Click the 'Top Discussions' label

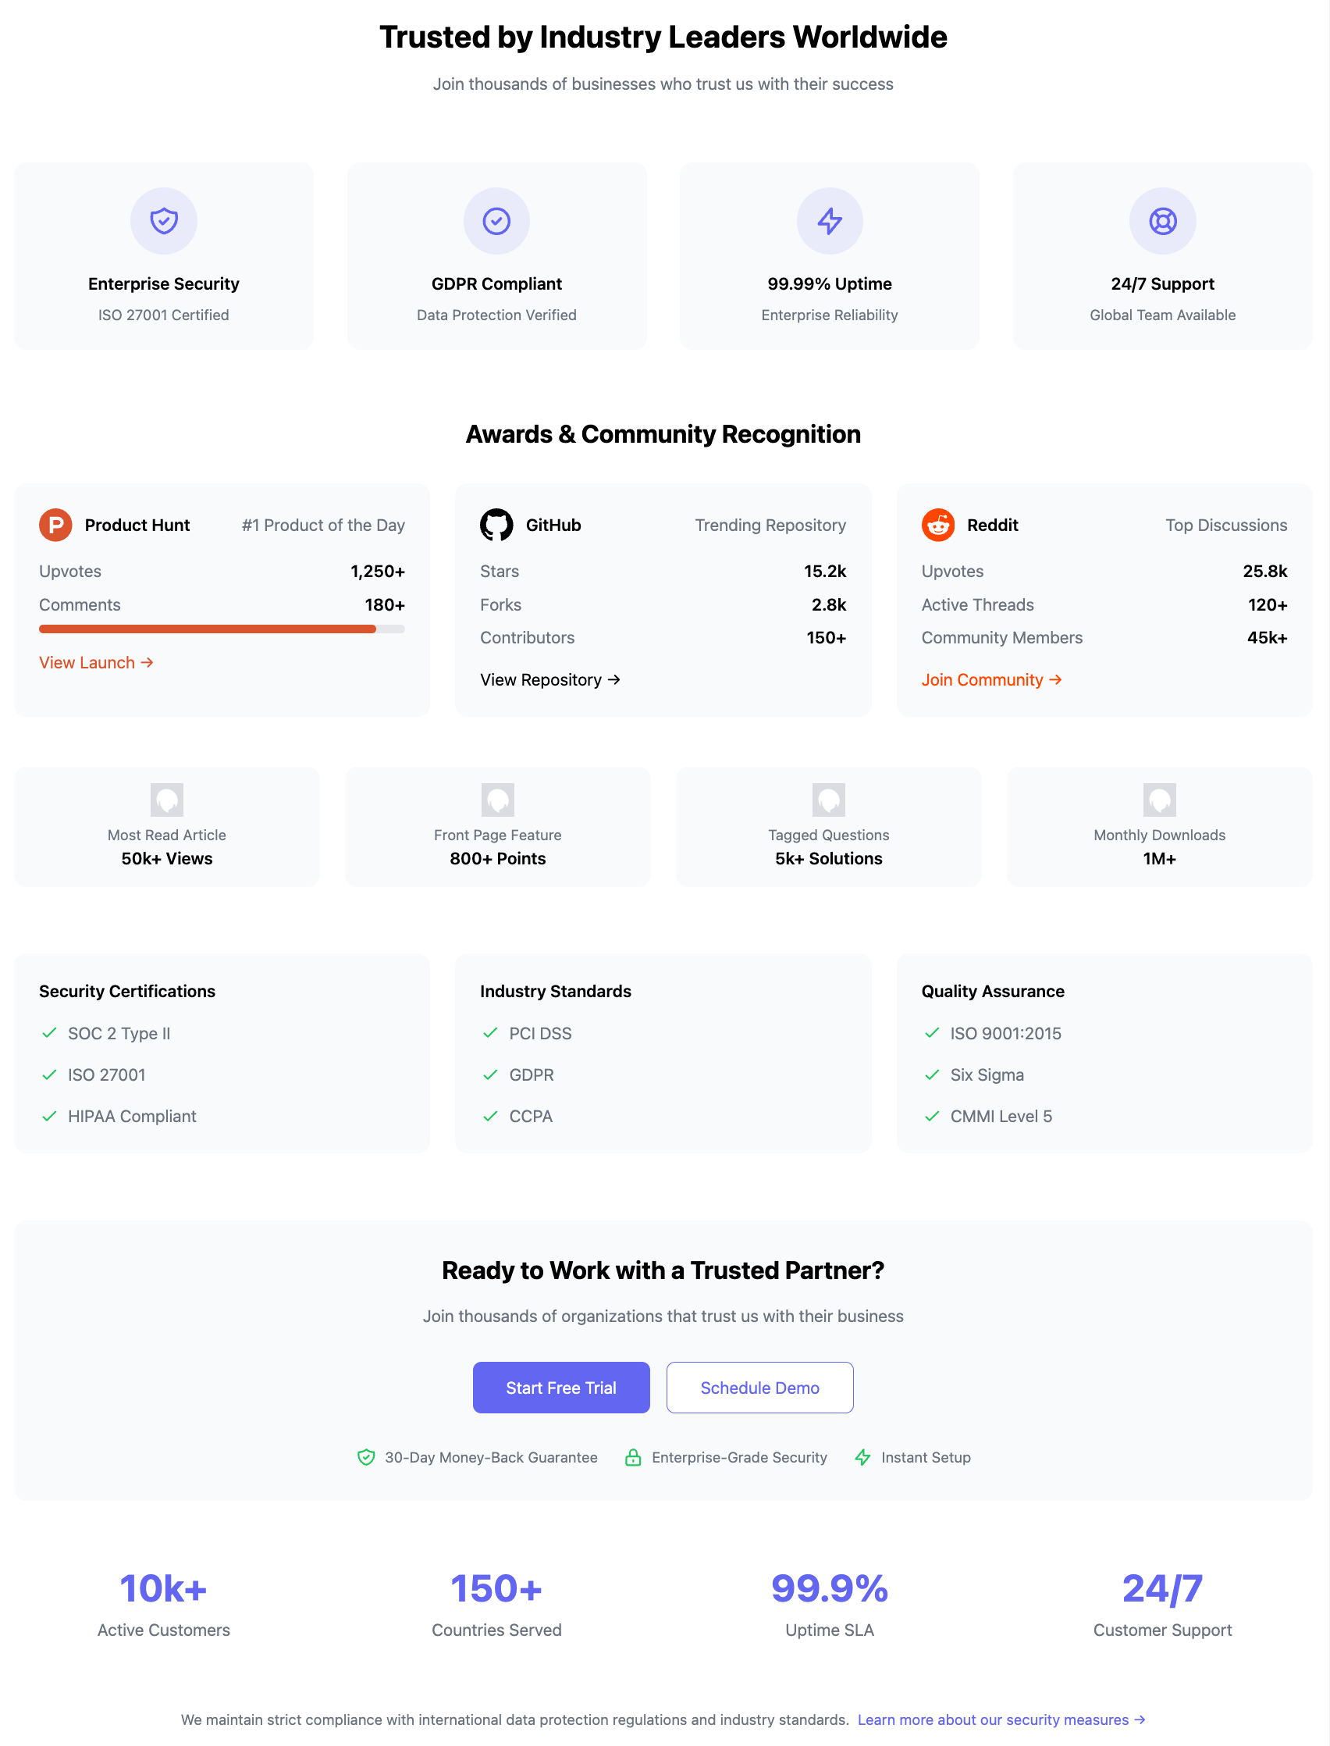(x=1226, y=525)
